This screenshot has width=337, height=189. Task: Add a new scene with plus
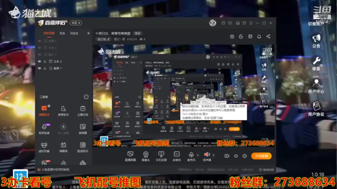click(x=88, y=33)
